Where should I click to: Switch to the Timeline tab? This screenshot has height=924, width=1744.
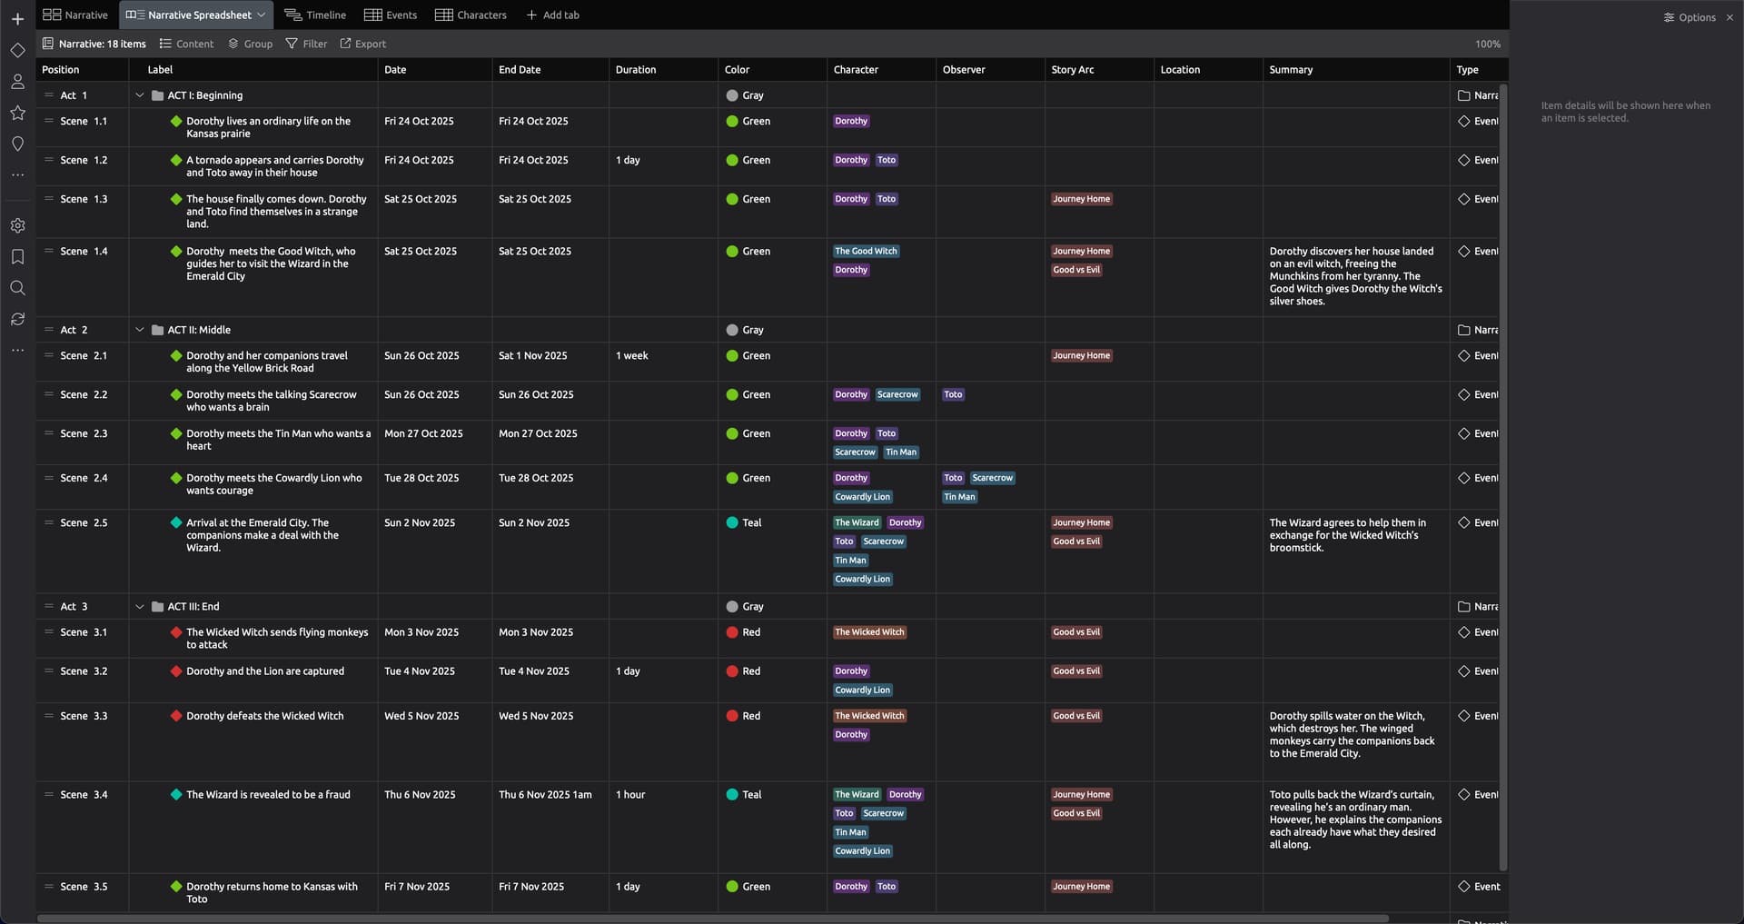click(x=315, y=15)
